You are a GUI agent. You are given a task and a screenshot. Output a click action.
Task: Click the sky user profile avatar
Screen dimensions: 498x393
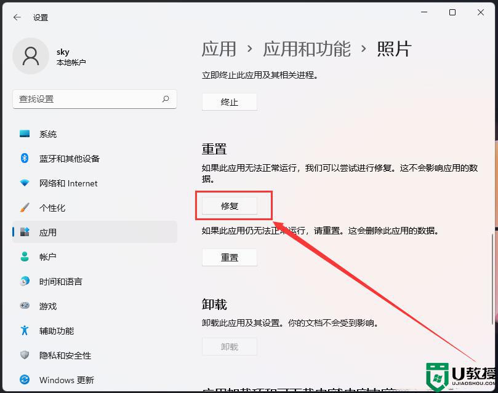(30, 57)
